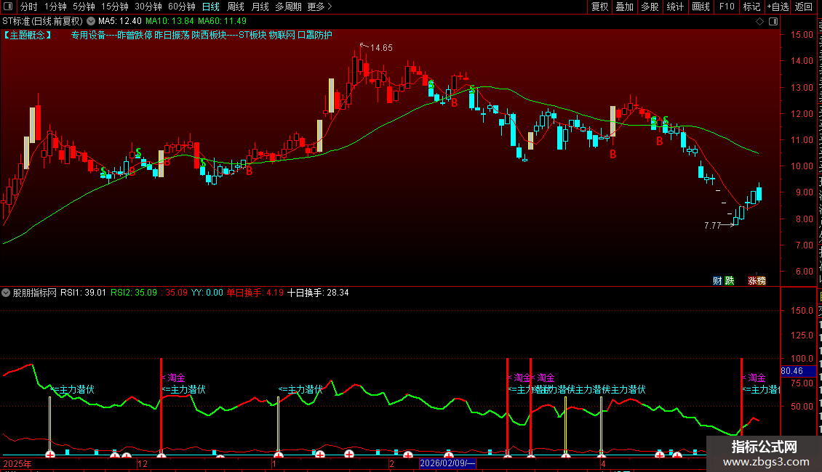Switch to the 周线 period tab
The height and width of the screenshot is (472, 822).
[x=236, y=7]
